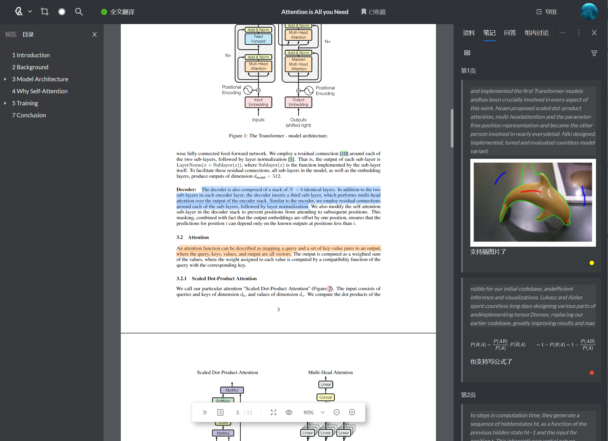Open the 90% zoom level dropdown

point(314,412)
